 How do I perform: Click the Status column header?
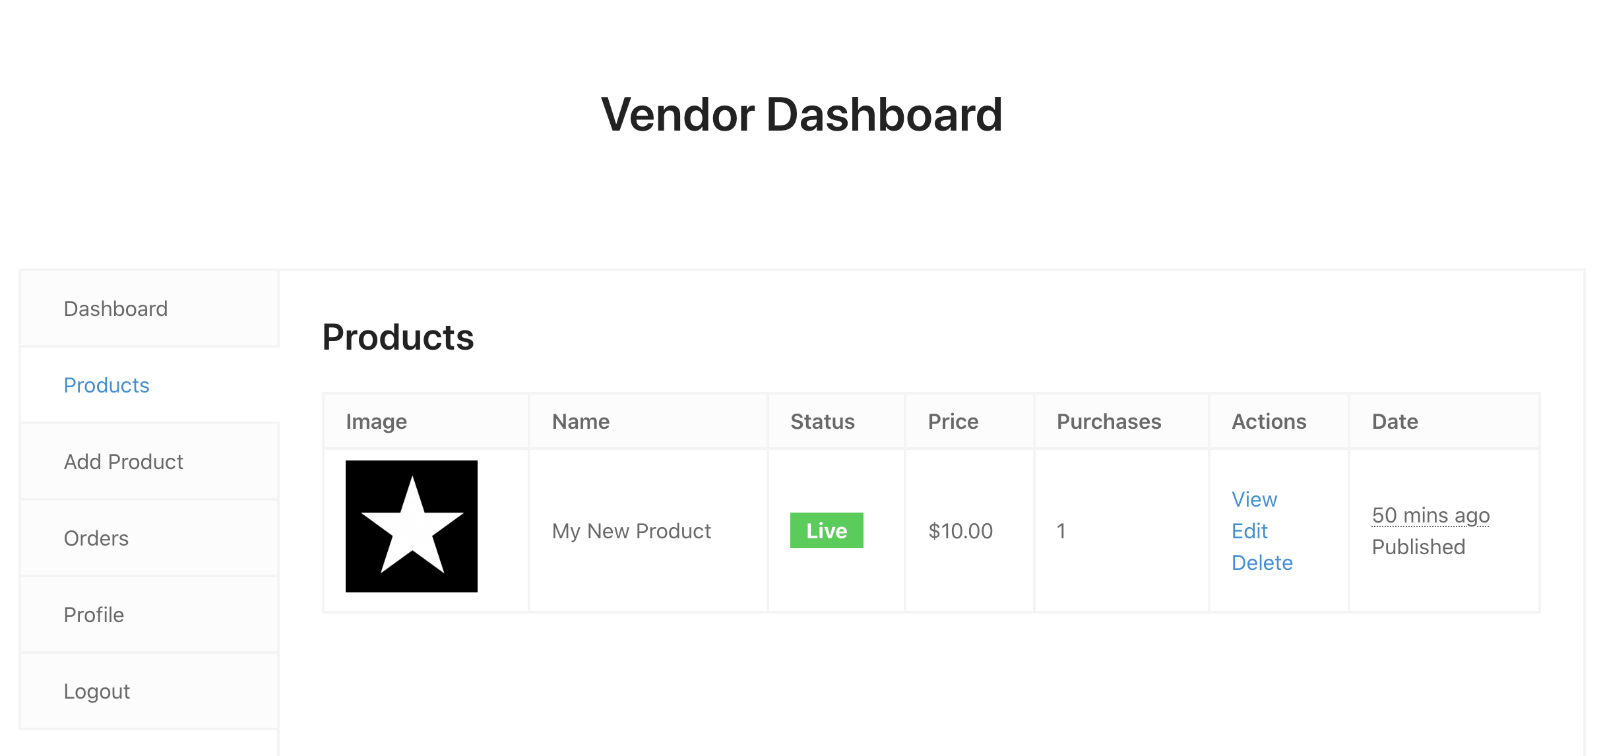pyautogui.click(x=823, y=422)
